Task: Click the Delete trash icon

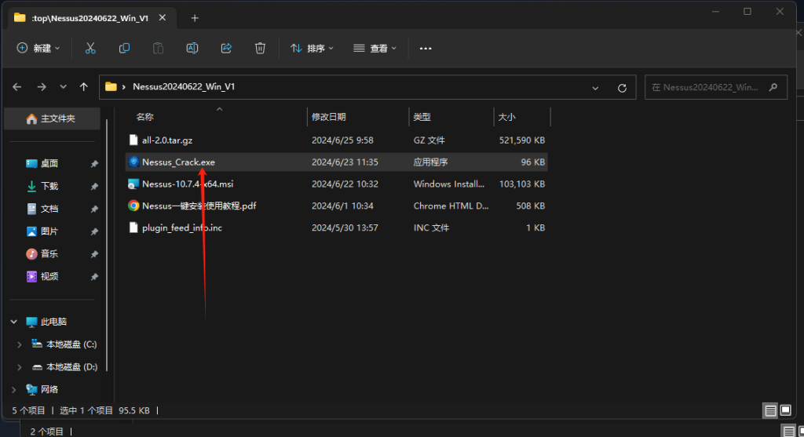Action: coord(260,48)
